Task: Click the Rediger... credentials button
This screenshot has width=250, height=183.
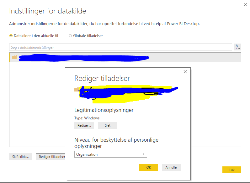Action: (x=84, y=125)
